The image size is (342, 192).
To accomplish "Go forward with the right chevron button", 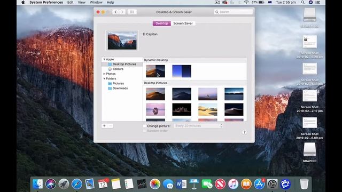I will pos(122,12).
